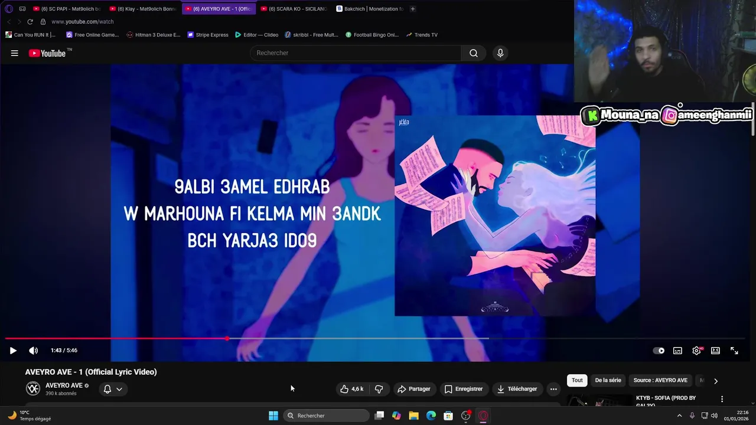
Task: Save the video with Enregistrer
Action: tap(464, 389)
